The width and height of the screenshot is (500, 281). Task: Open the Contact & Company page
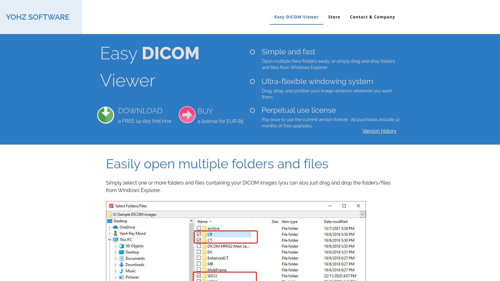(372, 17)
